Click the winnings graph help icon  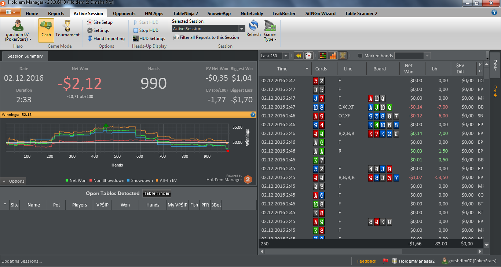pyautogui.click(x=253, y=115)
